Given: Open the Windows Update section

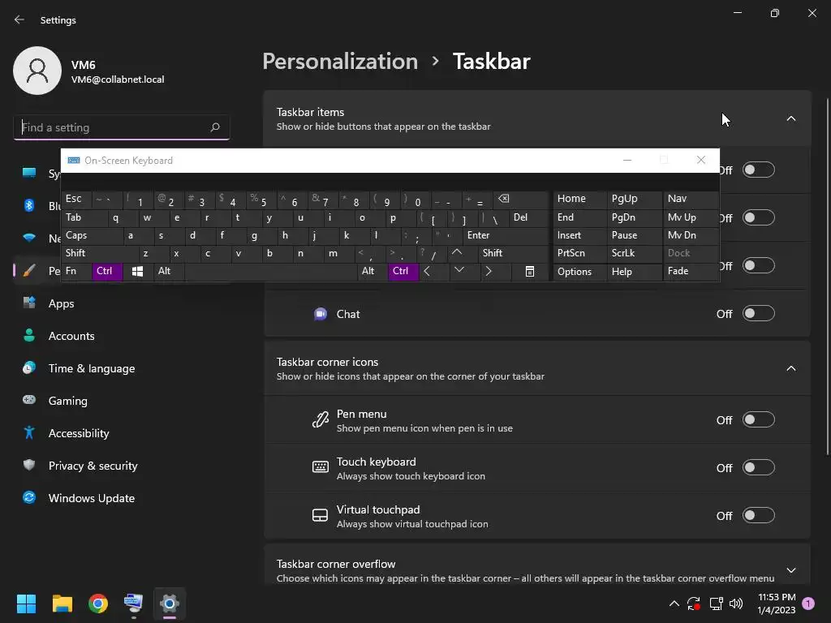Looking at the screenshot, I should click(91, 498).
